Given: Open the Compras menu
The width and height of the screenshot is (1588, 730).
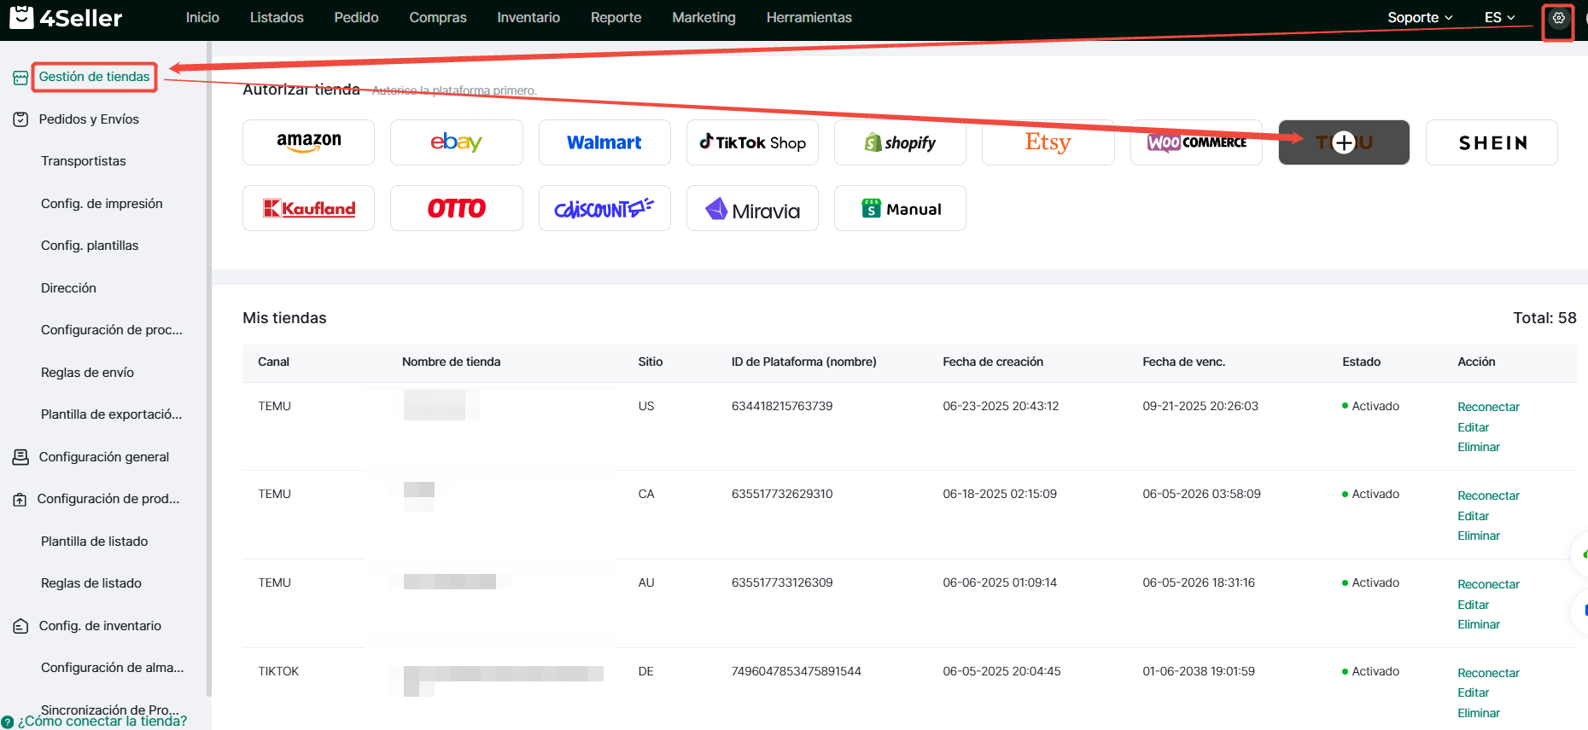Looking at the screenshot, I should tap(438, 17).
